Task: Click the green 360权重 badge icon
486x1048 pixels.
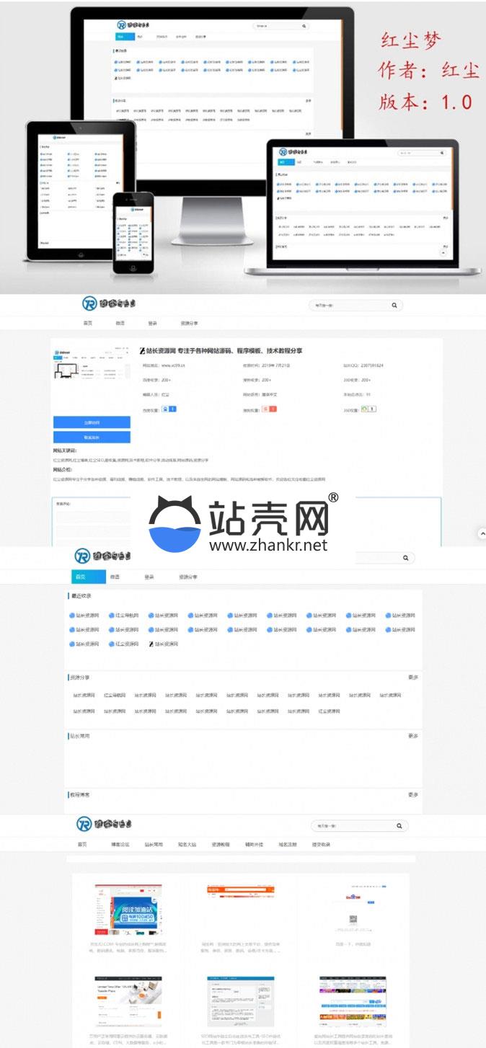Action: click(368, 409)
